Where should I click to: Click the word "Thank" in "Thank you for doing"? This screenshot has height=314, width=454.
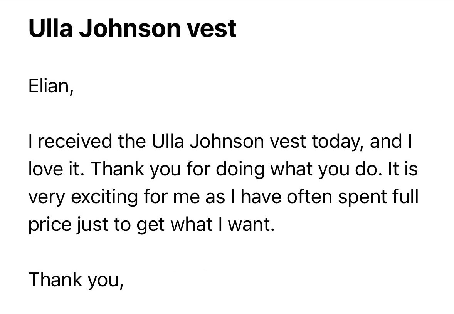[x=117, y=169]
